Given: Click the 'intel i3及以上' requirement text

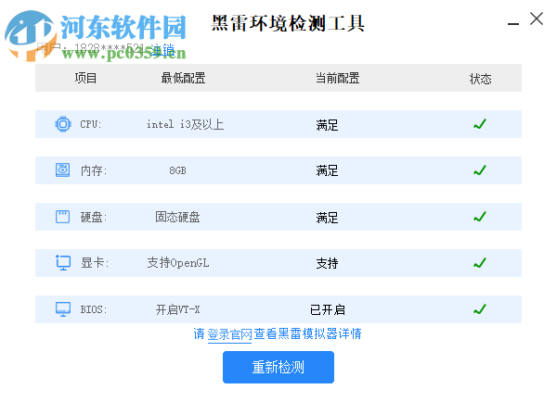Looking at the screenshot, I should tap(185, 124).
